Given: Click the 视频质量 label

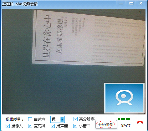Looking at the screenshot, I should click(x=14, y=119).
